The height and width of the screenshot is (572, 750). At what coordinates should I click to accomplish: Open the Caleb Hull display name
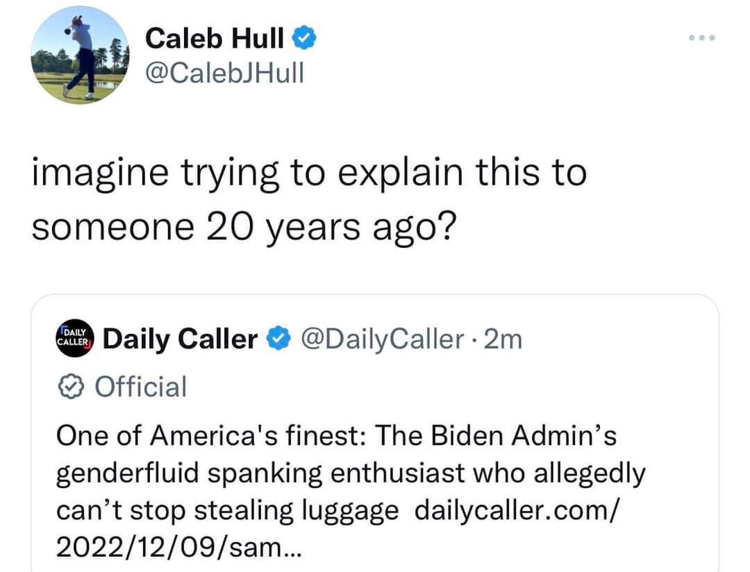(215, 40)
